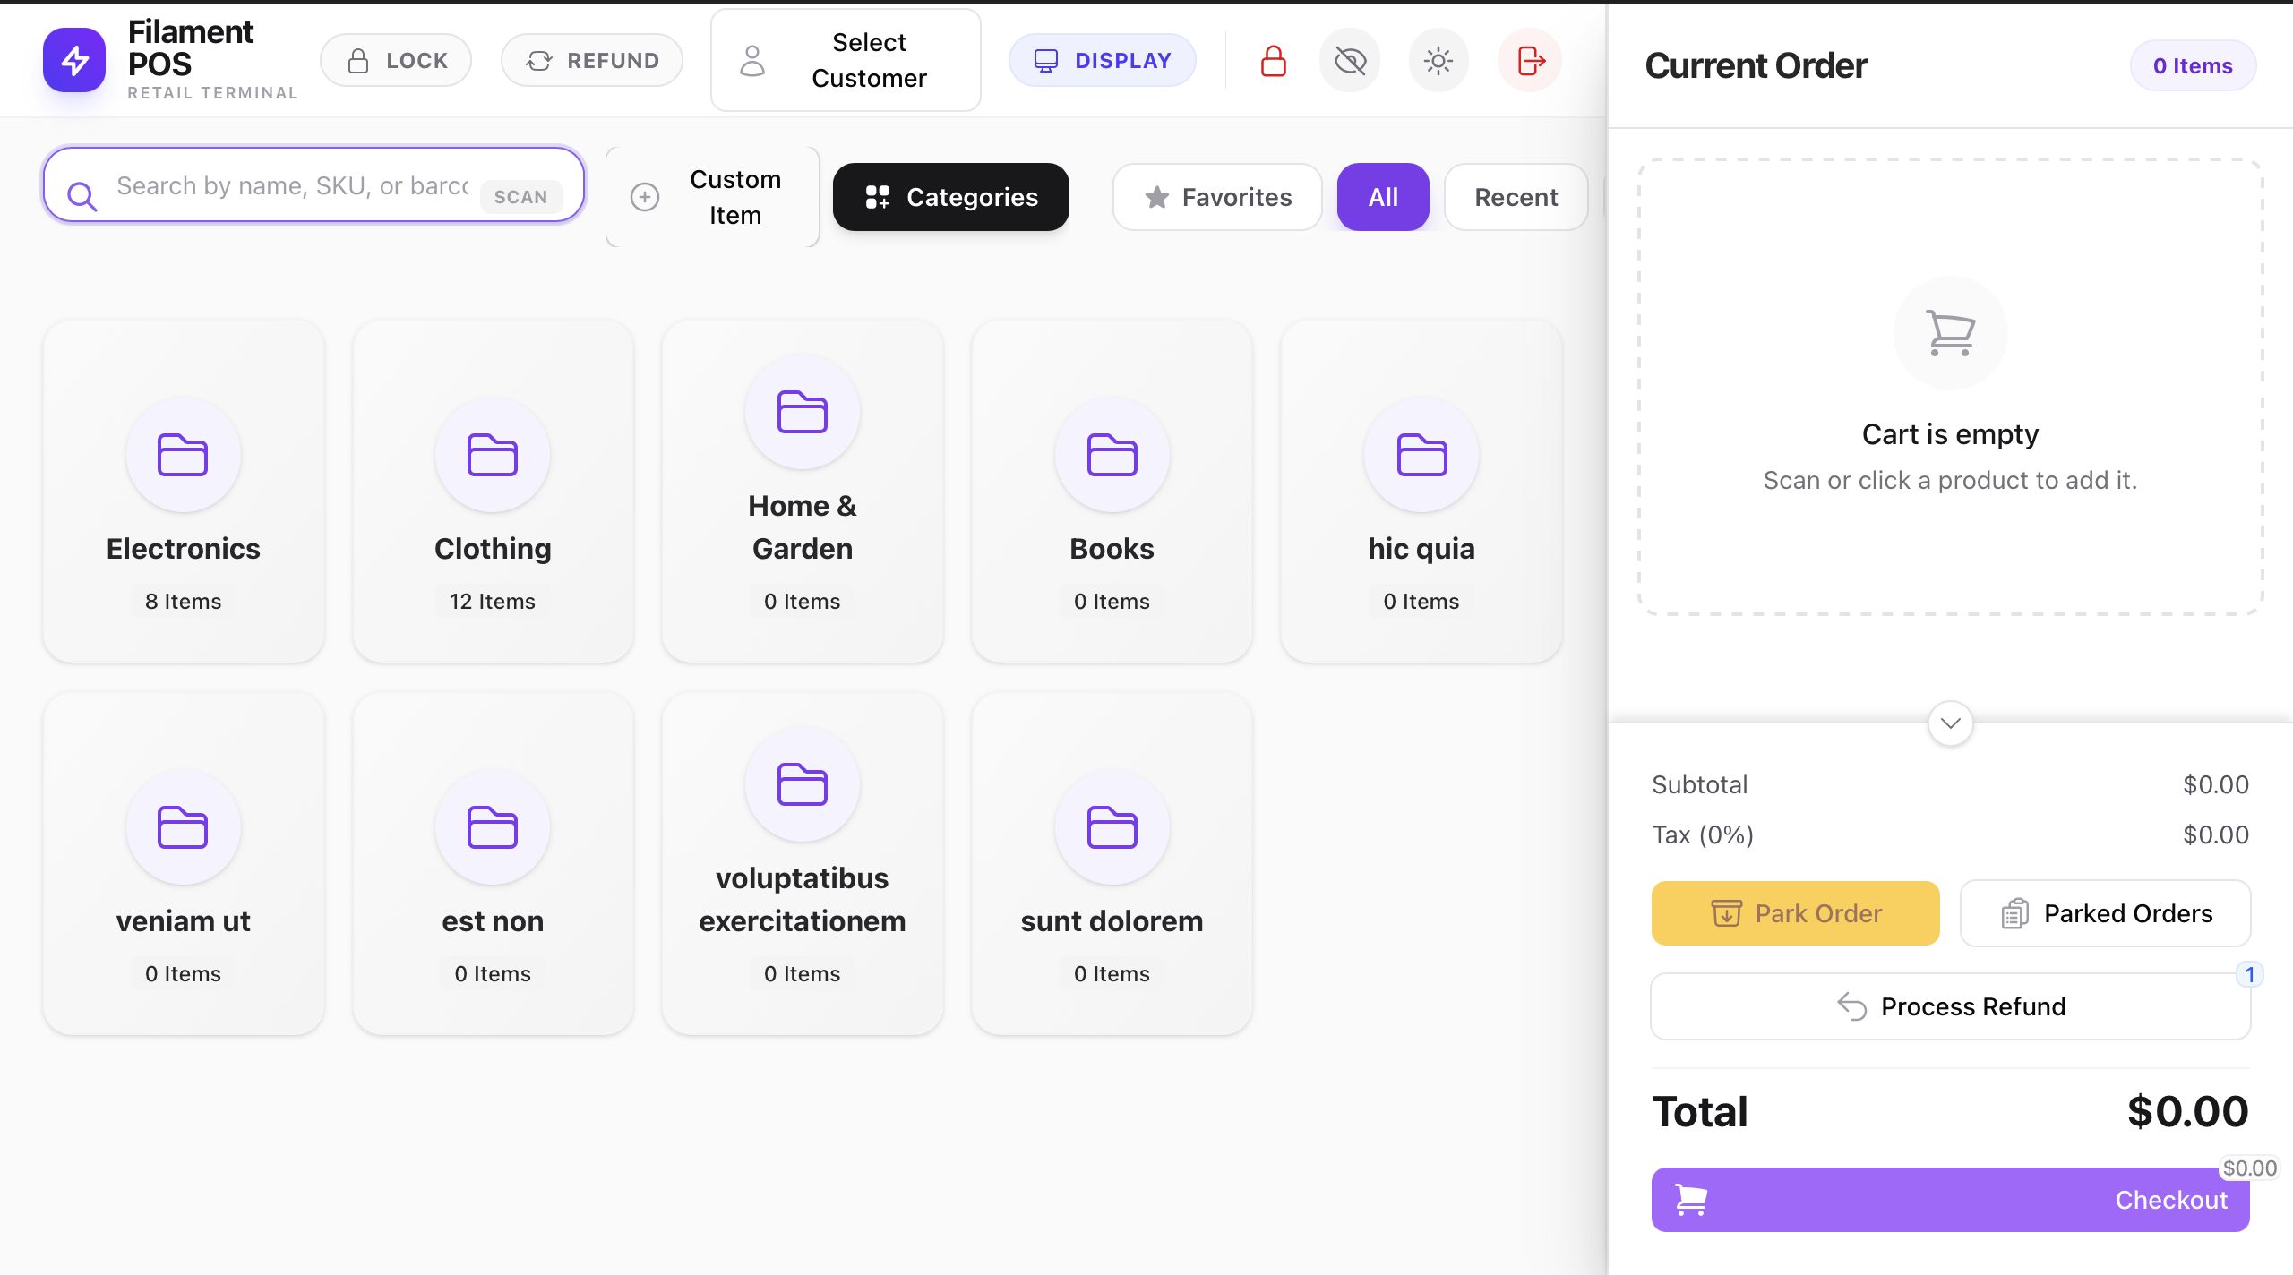
Task: Switch to the Recent tab
Action: pos(1516,197)
